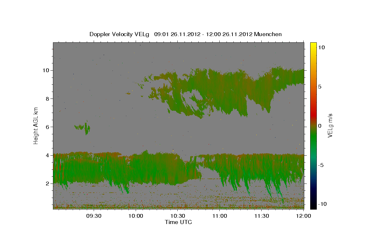This screenshot has width=376, height=251.
Task: Click the height axis label '2'
Action: coord(48,184)
